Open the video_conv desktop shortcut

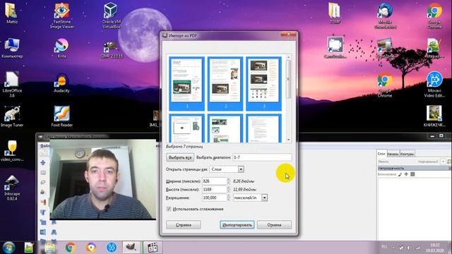tap(12, 151)
